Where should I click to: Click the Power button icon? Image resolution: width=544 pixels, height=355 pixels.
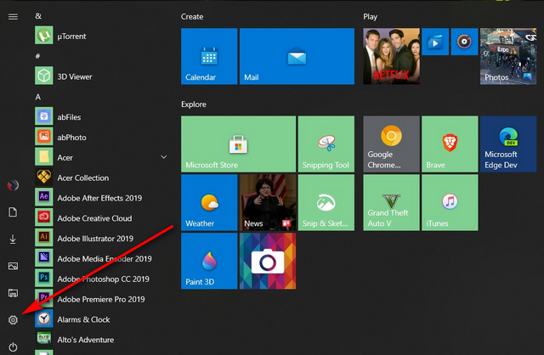click(x=13, y=347)
